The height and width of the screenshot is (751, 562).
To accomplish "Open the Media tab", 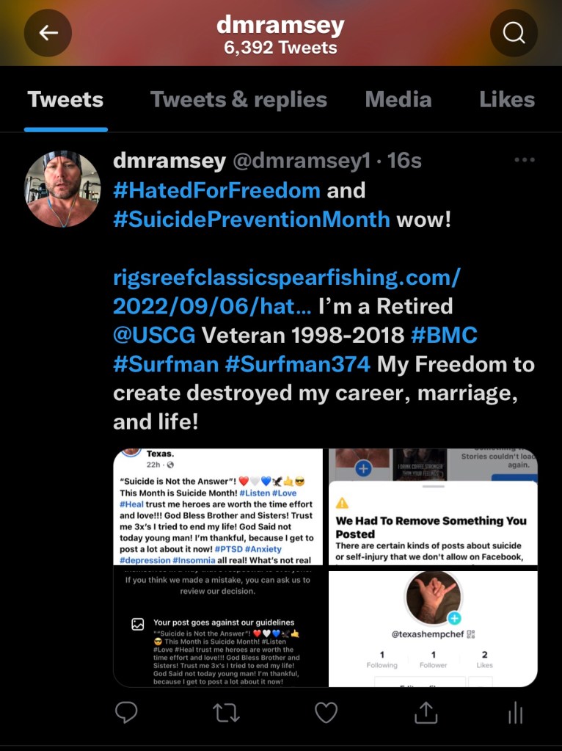I will (398, 100).
